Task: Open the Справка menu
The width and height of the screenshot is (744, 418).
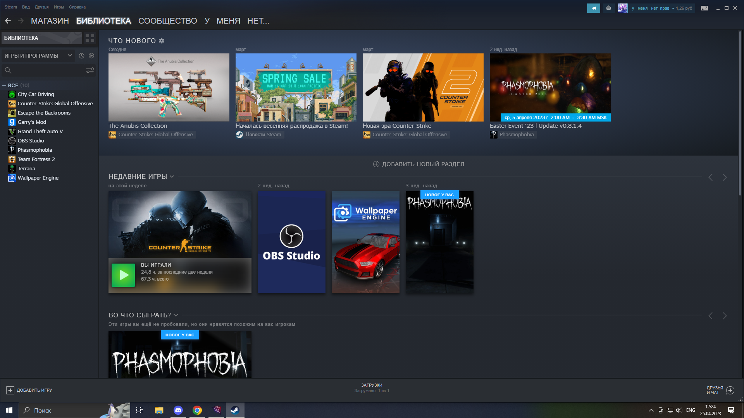Action: pos(77,7)
